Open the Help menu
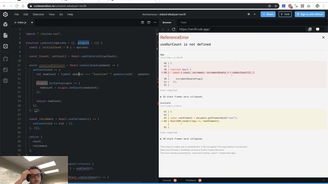Image resolution: width=328 pixels, height=184 pixels. 70,14
